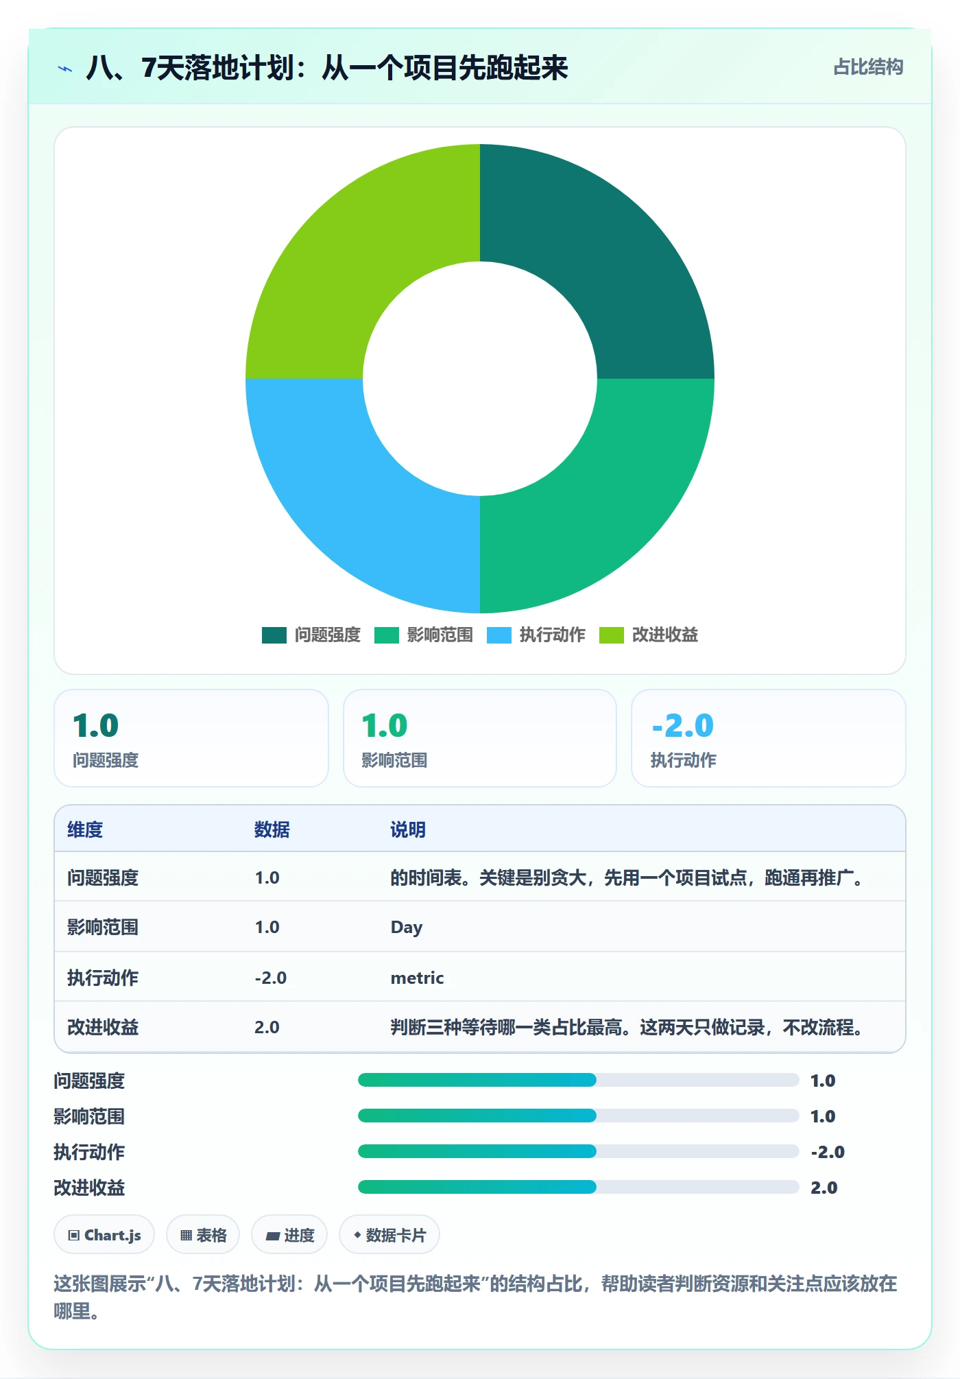Screen dimensions: 960x1379
Task: Select the 表格 tag chip
Action: tap(203, 1235)
